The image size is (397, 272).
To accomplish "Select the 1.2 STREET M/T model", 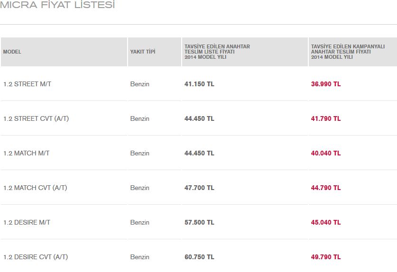I will click(x=27, y=84).
